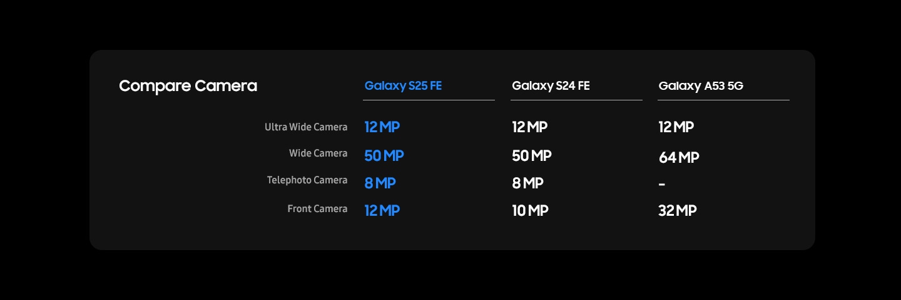The width and height of the screenshot is (901, 300).
Task: Select the Wide Camera row label
Action: click(318, 153)
